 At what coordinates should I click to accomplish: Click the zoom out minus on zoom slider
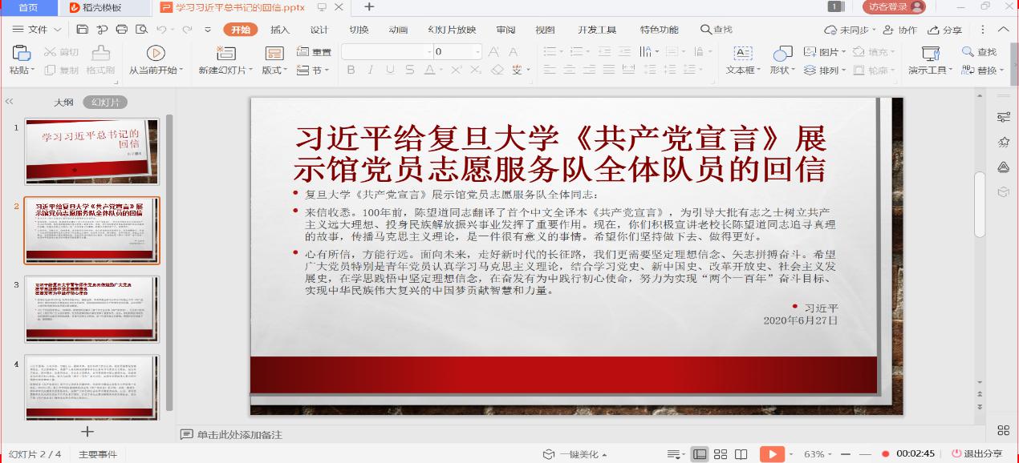(847, 454)
